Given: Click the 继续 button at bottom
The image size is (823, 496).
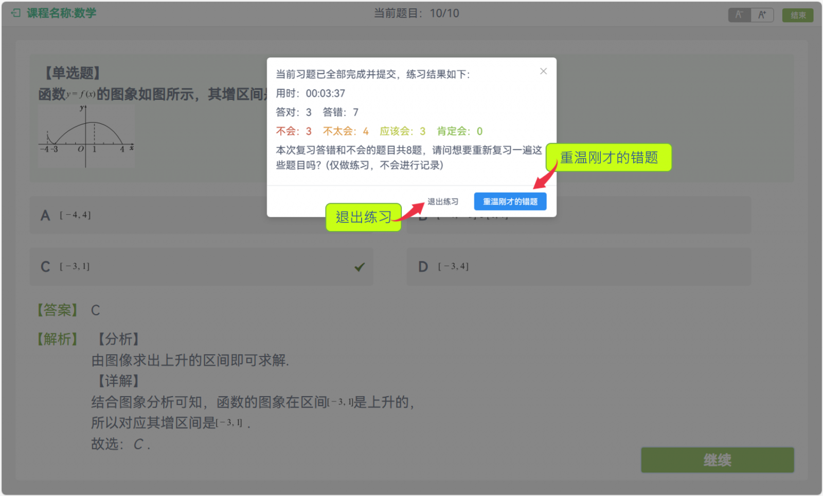Looking at the screenshot, I should tap(717, 460).
